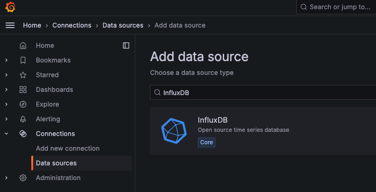This screenshot has width=376, height=192.
Task: Click Choose a data source type text
Action: [192, 73]
